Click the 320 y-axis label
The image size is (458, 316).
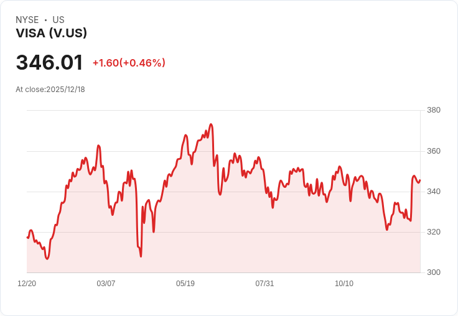click(434, 232)
